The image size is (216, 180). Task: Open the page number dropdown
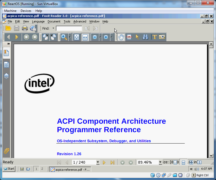pos(98,162)
